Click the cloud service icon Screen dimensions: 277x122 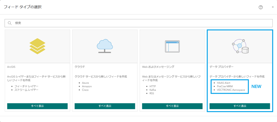(105, 46)
